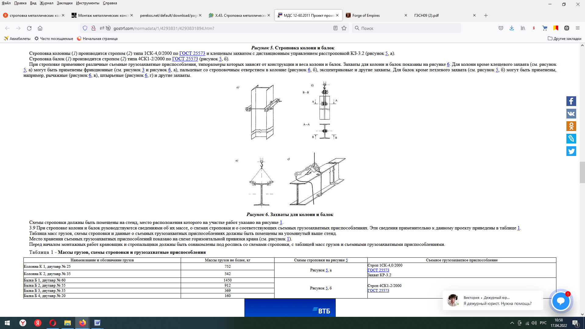Open the Часто посещаемые bookmark folder

coord(54,39)
